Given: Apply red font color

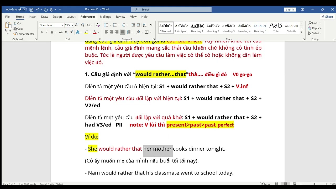Looking at the screenshot, I should tap(95, 32).
